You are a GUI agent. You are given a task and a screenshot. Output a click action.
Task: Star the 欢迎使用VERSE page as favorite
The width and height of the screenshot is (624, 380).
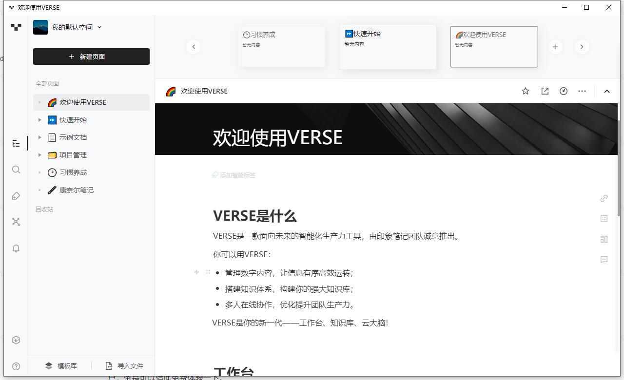click(525, 91)
